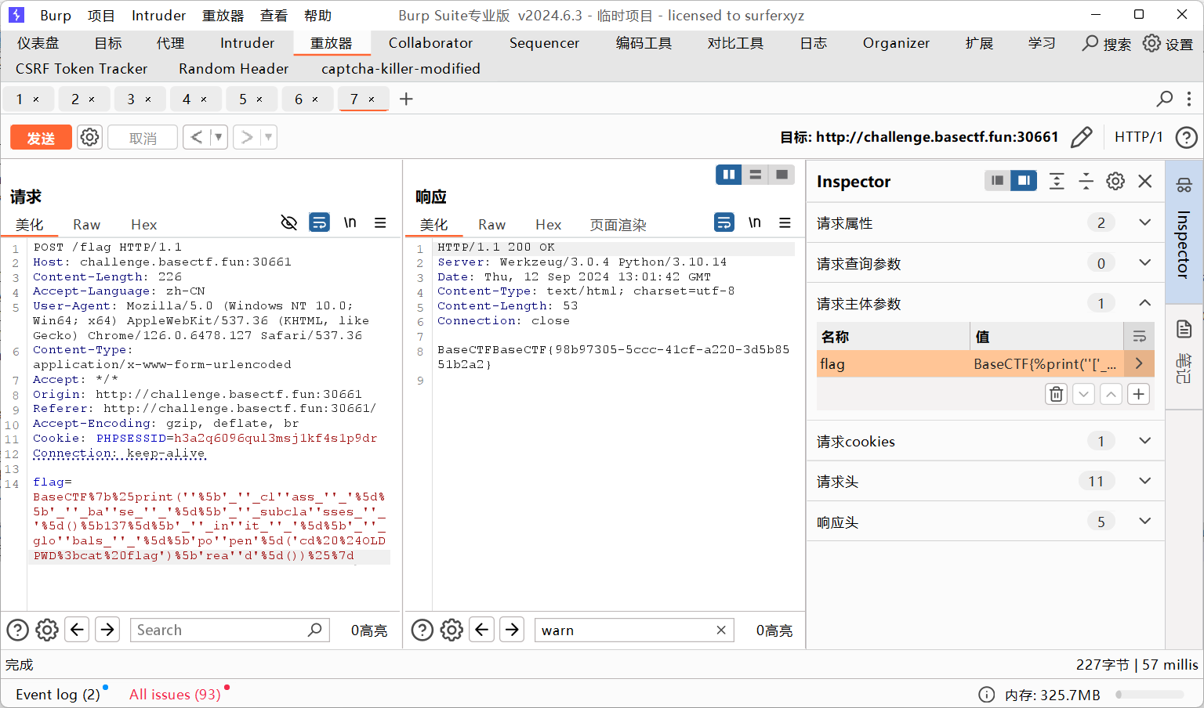Screen dimensions: 1204x708
Task: Collapse request body parameters section
Action: pos(1144,303)
